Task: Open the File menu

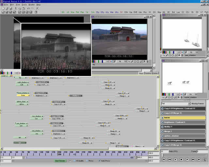Action: point(6,5)
